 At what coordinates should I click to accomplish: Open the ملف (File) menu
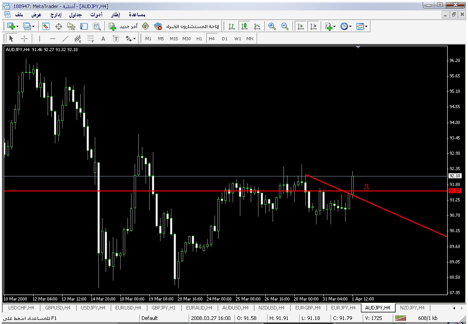19,14
